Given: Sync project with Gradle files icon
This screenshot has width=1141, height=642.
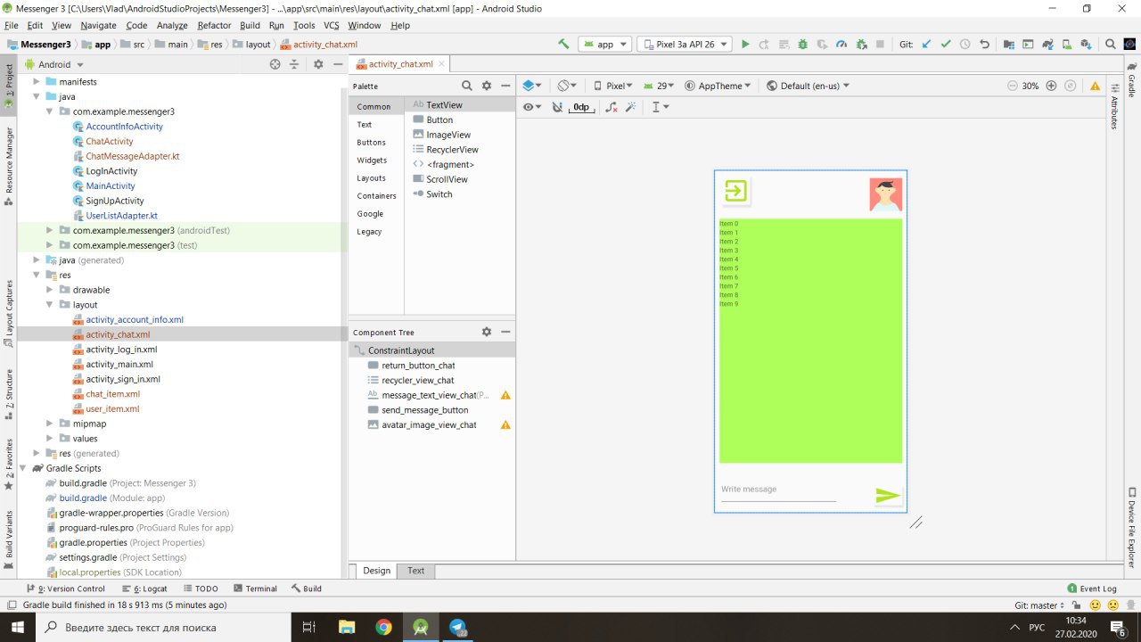Looking at the screenshot, I should pyautogui.click(x=1047, y=44).
